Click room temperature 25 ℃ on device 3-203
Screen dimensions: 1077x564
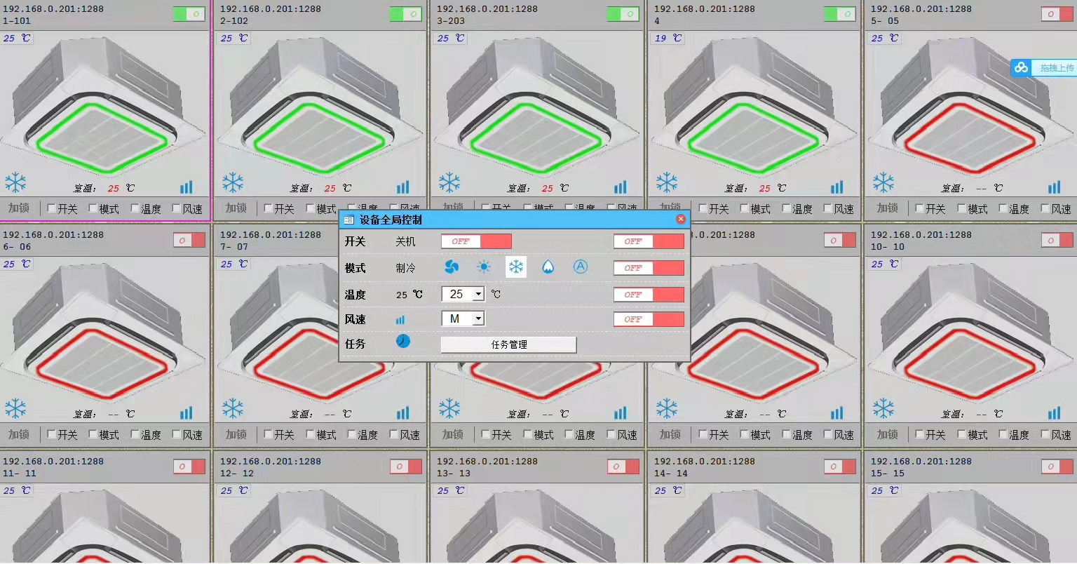555,188
